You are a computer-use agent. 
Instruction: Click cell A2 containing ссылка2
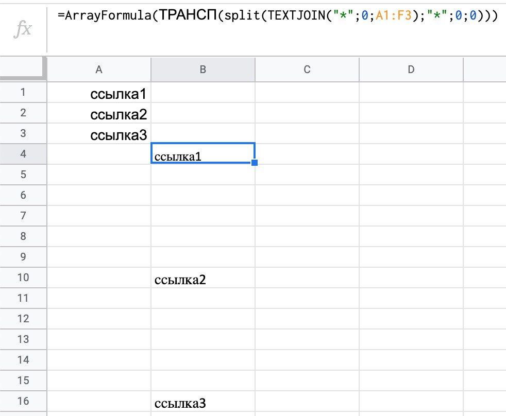99,113
